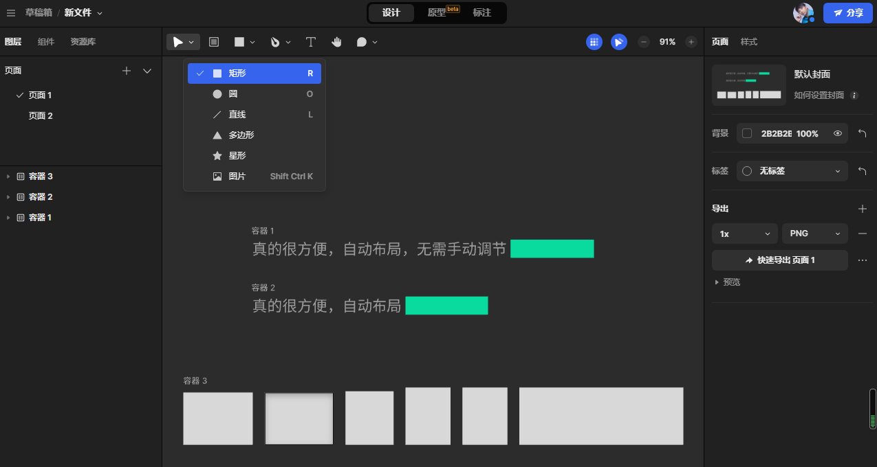
Task: Choose 星形 from shape menu
Action: 255,156
